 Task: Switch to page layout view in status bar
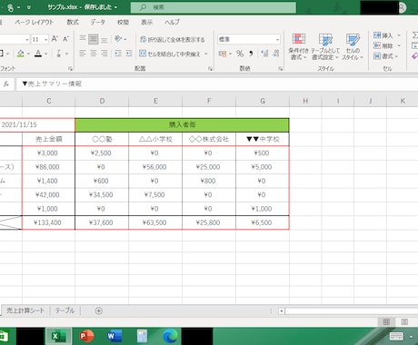coord(404,321)
